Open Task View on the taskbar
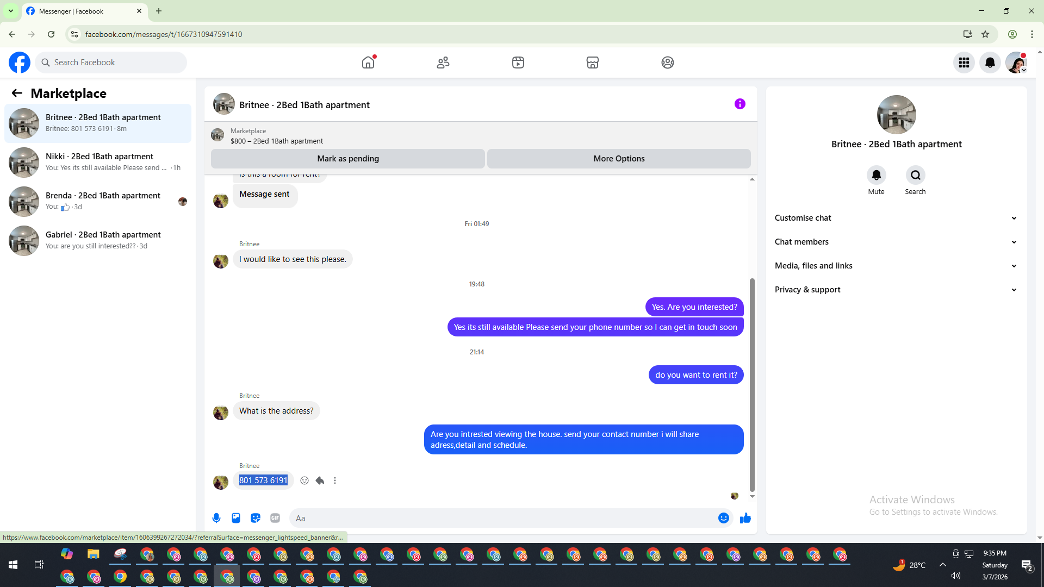The image size is (1044, 587). [39, 565]
